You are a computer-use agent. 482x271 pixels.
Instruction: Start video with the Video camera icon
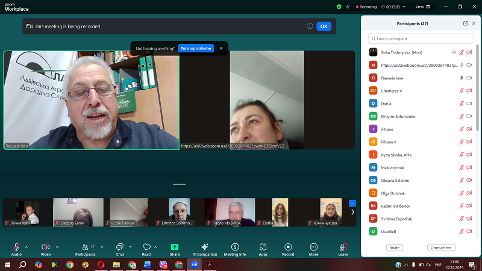click(46, 247)
